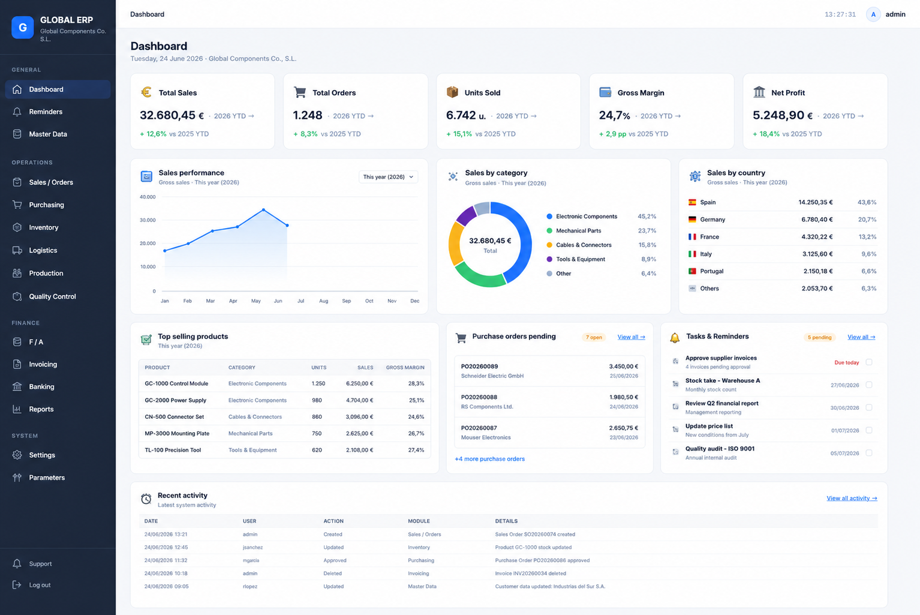920x615 pixels.
Task: Click purchase order PO20260087 Mouser Electronics
Action: coord(549,433)
